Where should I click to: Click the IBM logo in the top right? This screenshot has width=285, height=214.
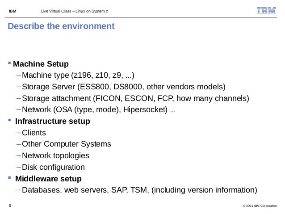click(x=266, y=11)
